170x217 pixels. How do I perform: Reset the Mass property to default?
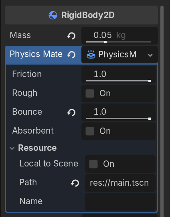click(x=71, y=36)
